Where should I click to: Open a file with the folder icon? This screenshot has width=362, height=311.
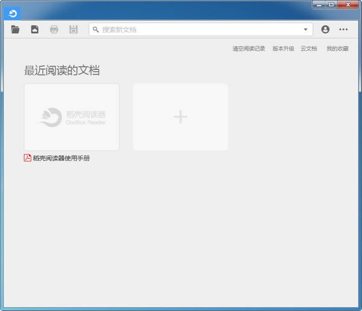pyautogui.click(x=16, y=30)
